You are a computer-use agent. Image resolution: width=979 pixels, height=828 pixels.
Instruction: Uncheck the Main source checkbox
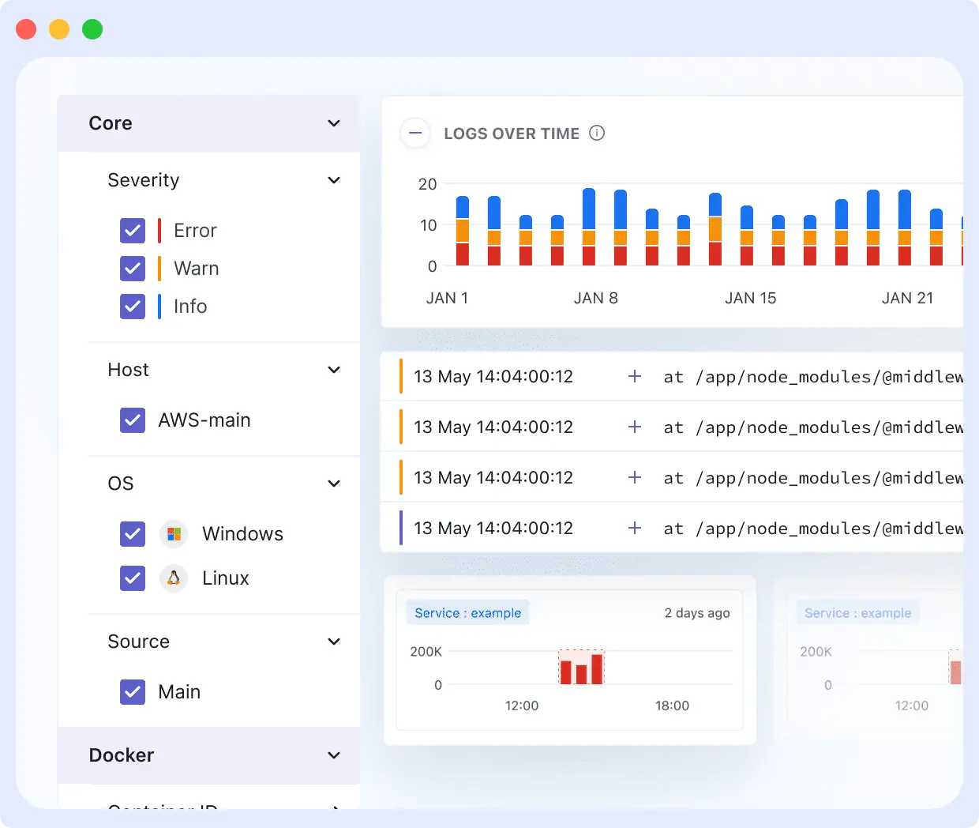point(133,692)
